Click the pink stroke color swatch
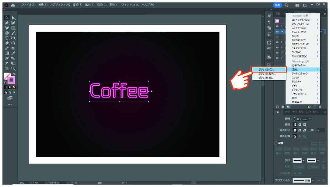This screenshot has width=330, height=187. (x=11, y=80)
